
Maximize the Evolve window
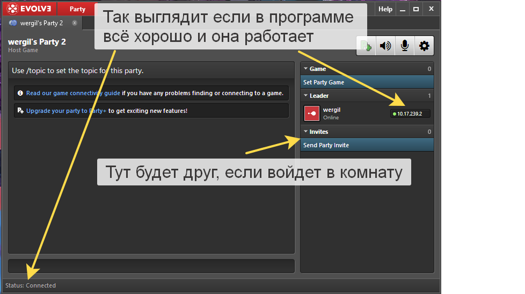pyautogui.click(x=416, y=9)
